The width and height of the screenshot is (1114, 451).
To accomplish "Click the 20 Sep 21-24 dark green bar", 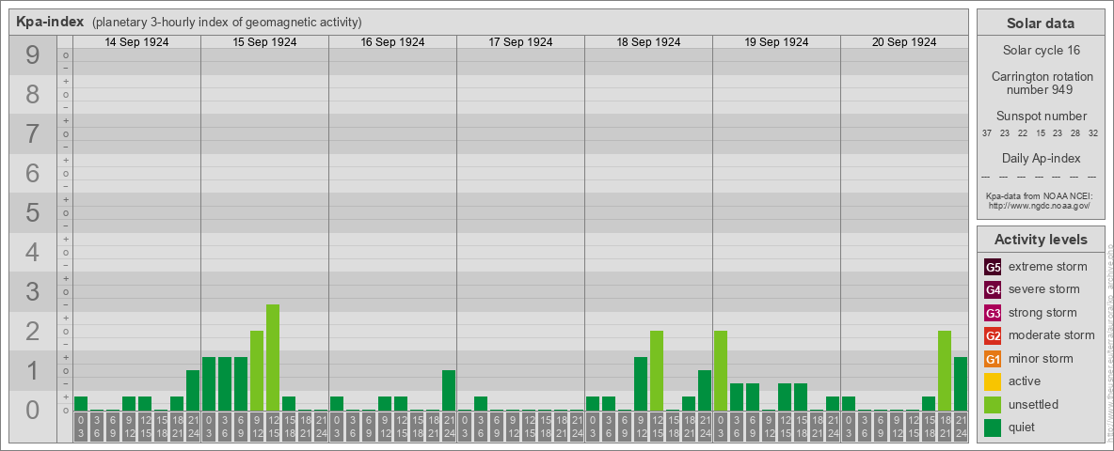I will tap(961, 383).
